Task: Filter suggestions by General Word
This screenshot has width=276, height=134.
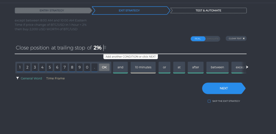Action: [x=31, y=78]
